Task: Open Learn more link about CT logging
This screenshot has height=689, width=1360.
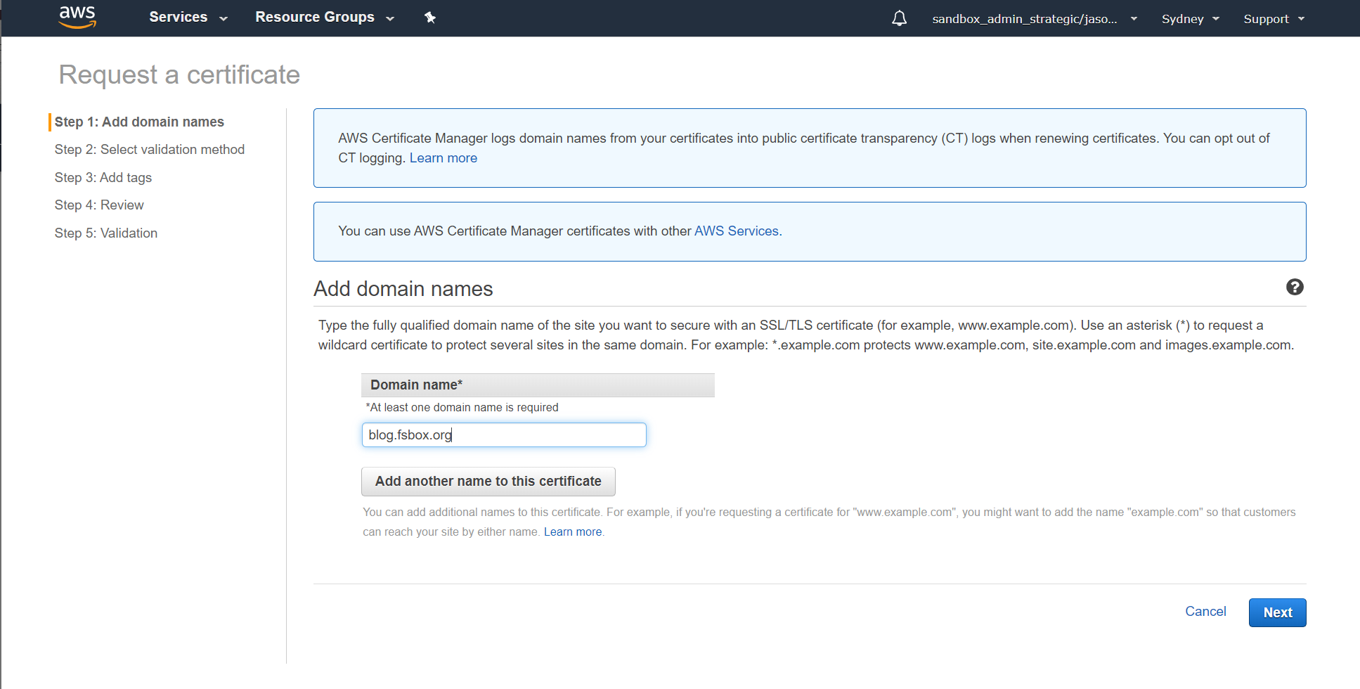Action: click(443, 158)
